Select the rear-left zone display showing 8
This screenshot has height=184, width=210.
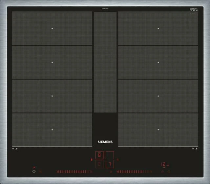(x=99, y=155)
